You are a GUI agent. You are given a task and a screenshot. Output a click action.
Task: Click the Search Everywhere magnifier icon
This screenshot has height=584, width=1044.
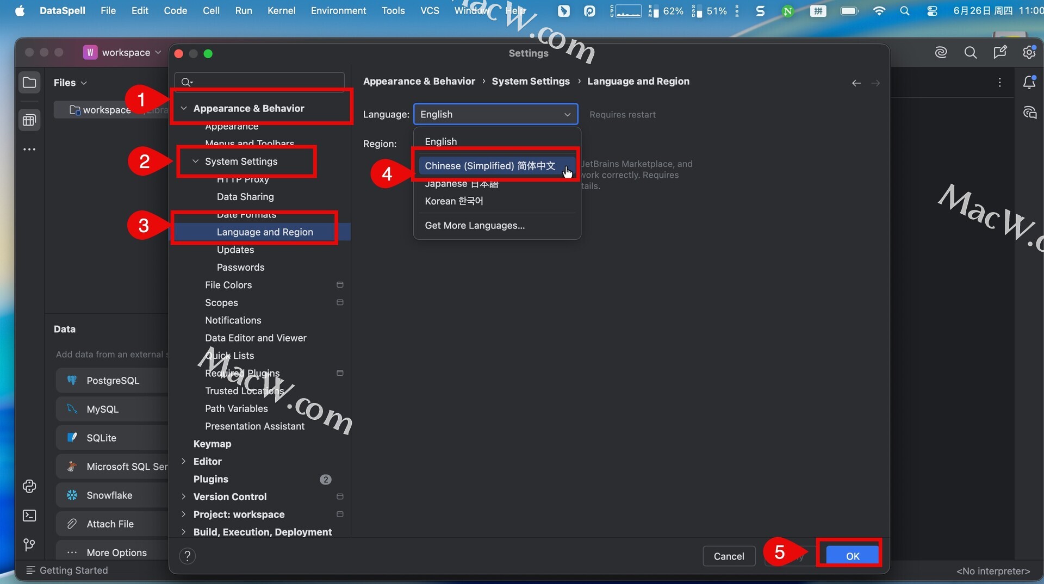pos(970,52)
